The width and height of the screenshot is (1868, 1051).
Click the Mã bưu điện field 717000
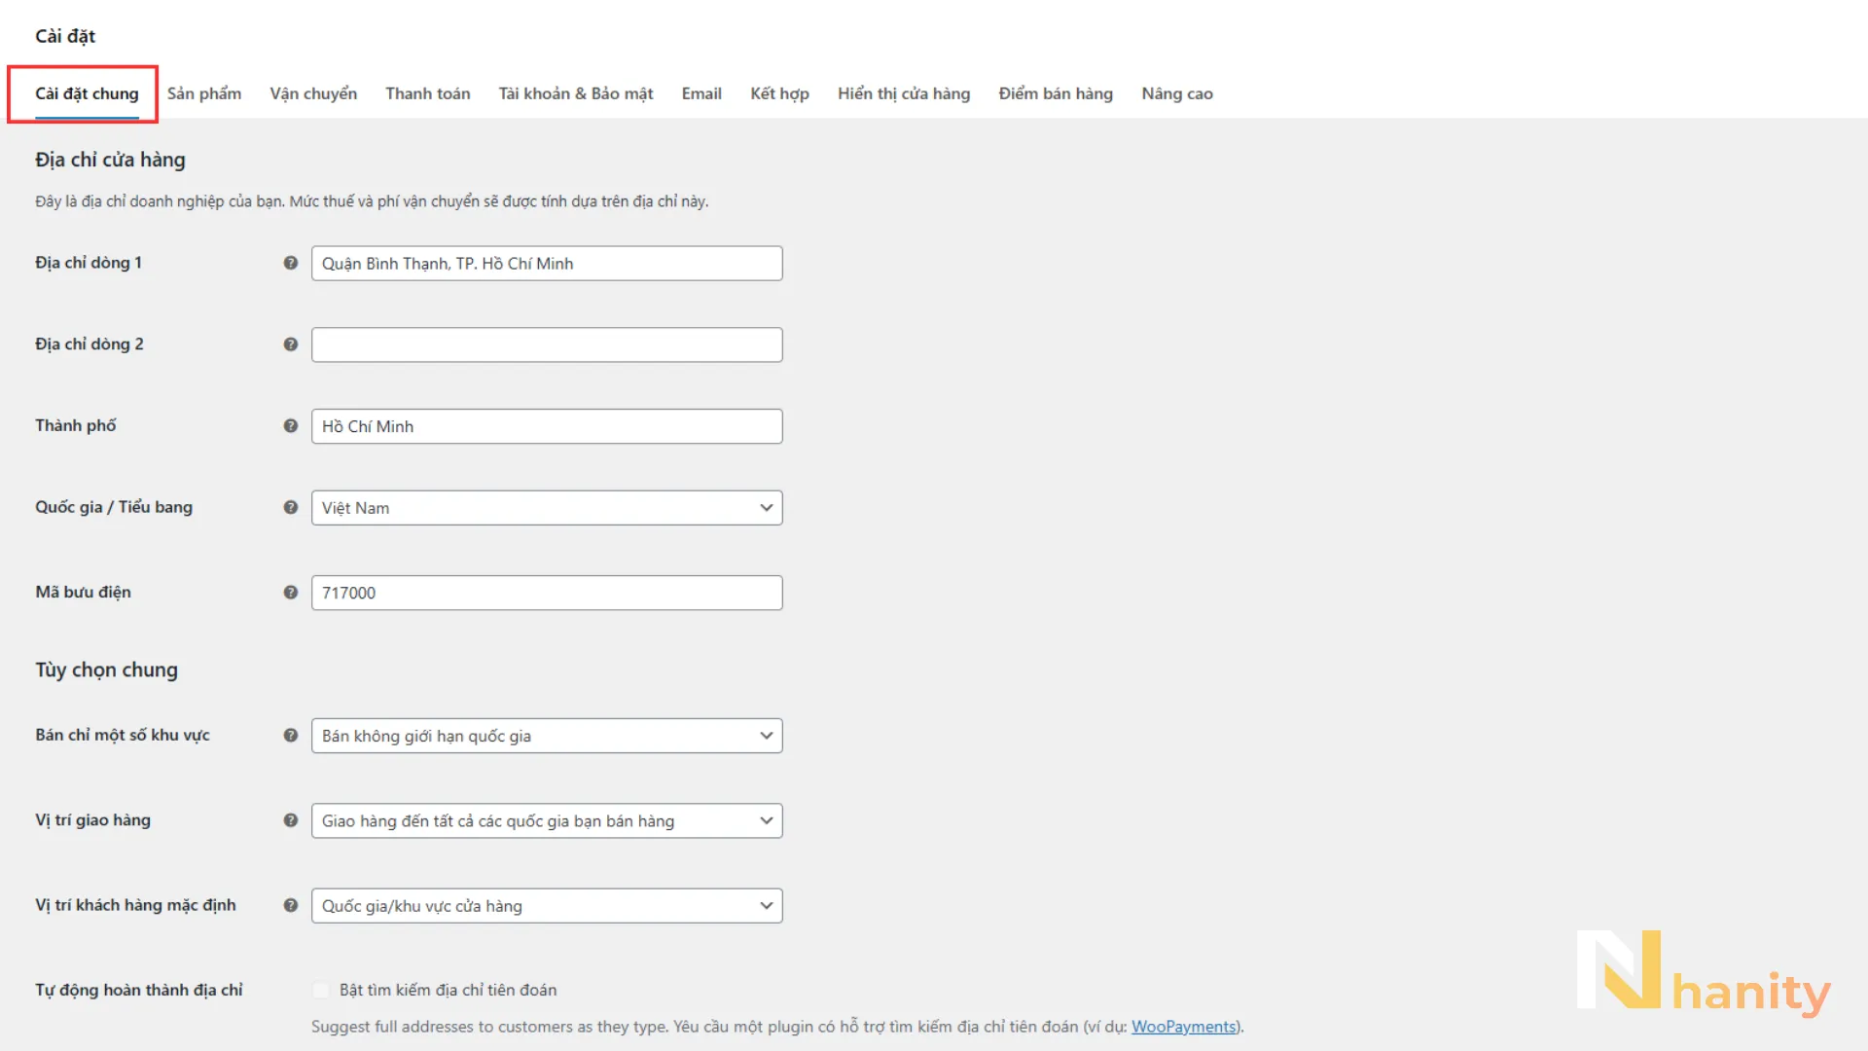coord(547,593)
